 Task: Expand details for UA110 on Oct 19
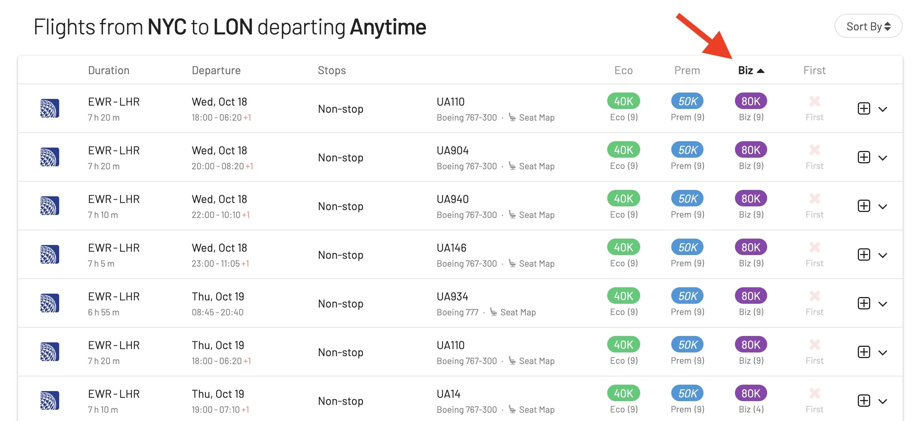point(883,353)
